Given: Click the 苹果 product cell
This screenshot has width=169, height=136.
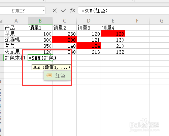Looking at the screenshot, I should (x=16, y=34).
